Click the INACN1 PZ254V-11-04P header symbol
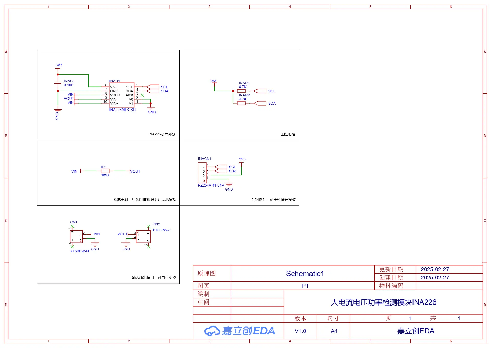Viewport: 491px width, 348px height. click(x=202, y=173)
